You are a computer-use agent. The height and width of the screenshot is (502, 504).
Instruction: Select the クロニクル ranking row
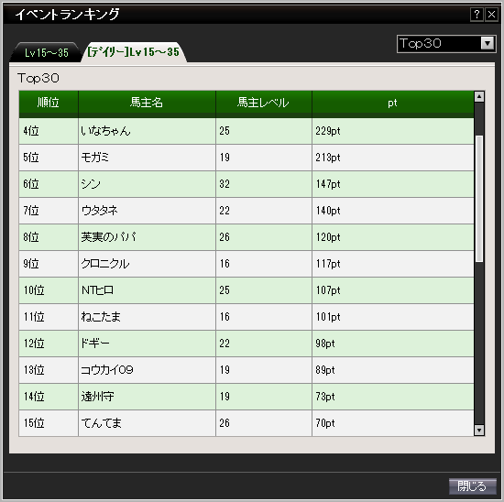[x=247, y=264]
